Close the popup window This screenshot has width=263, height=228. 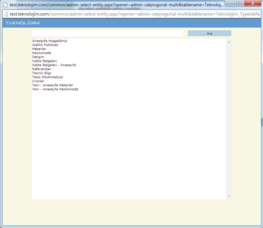pyautogui.click(x=252, y=3)
